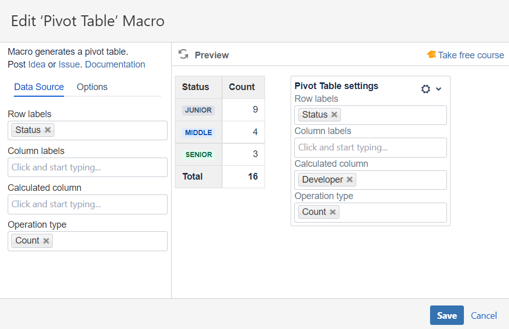Open the Pivot Table settings gear
Viewport: 509px width, 329px height.
pos(425,89)
